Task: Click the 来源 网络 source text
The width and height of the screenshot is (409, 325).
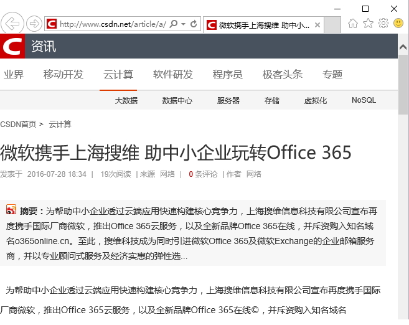Action: pyautogui.click(x=157, y=174)
